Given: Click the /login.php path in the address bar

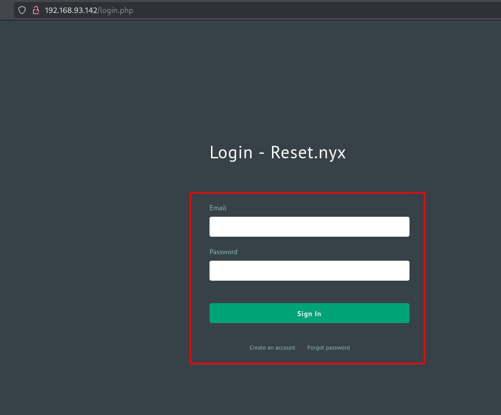Looking at the screenshot, I should tap(115, 10).
